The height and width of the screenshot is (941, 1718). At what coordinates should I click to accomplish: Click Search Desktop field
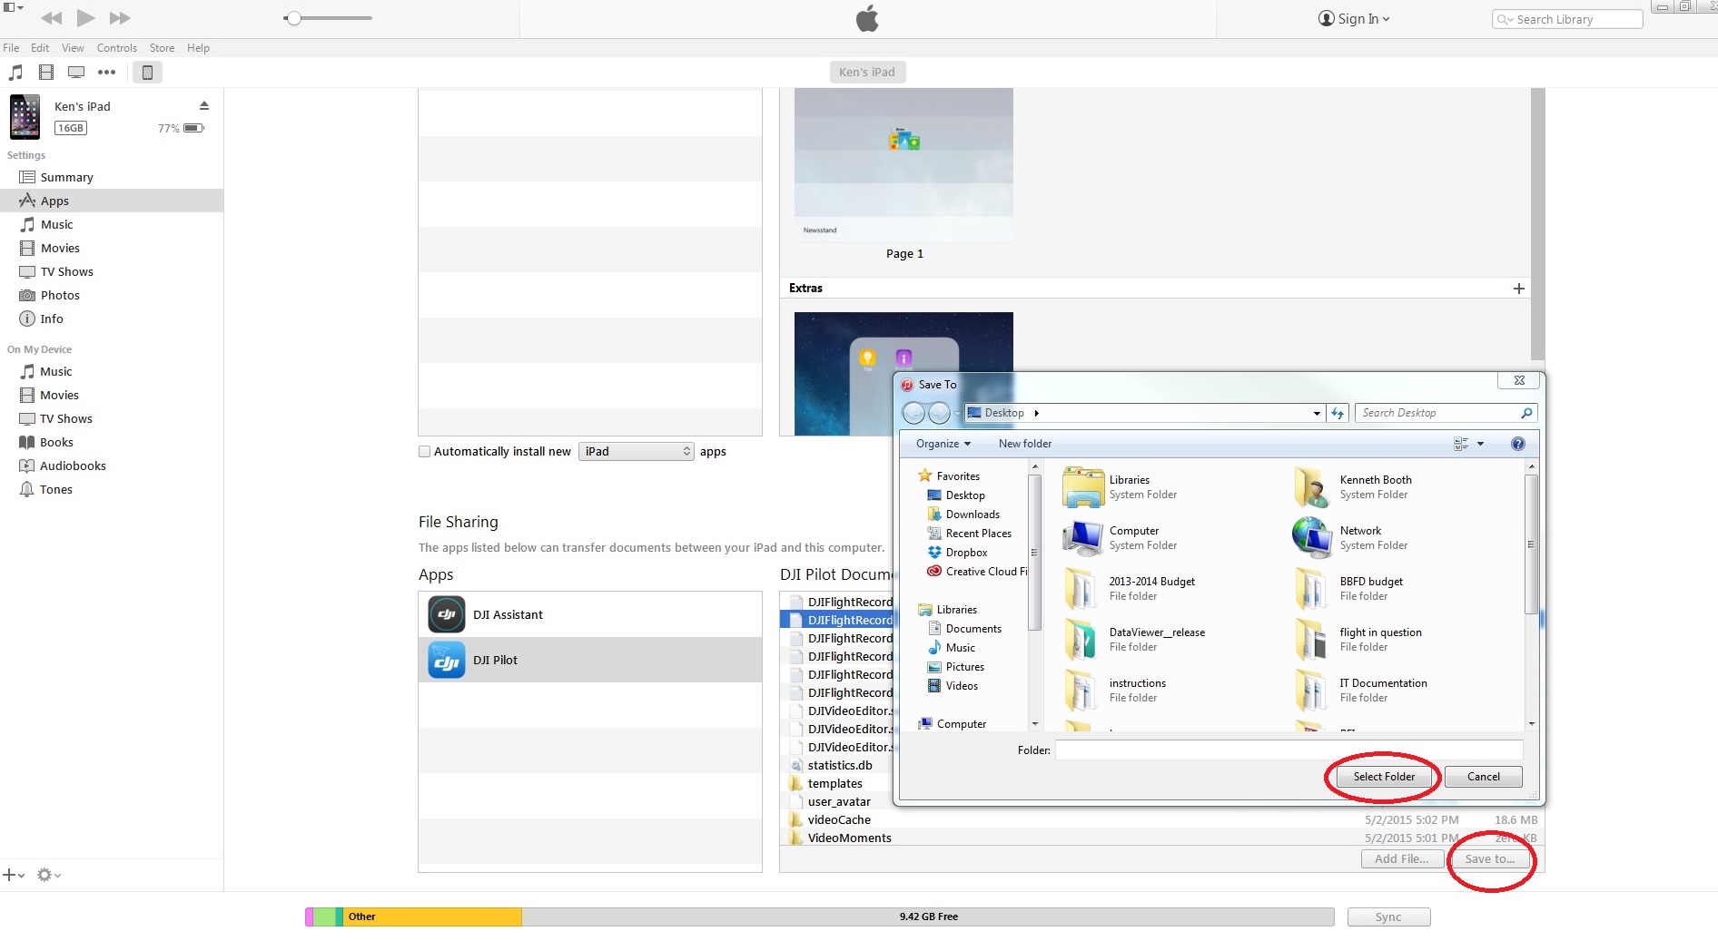[1445, 413]
